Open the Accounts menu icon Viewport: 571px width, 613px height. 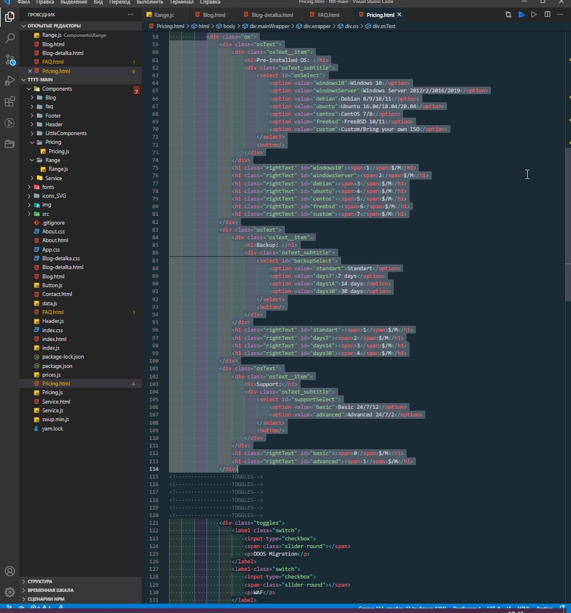[10, 571]
